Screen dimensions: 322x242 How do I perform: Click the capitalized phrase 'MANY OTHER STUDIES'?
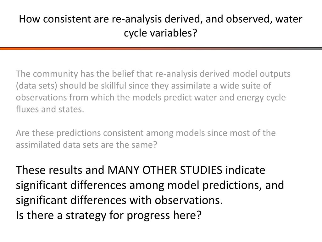tap(165, 170)
